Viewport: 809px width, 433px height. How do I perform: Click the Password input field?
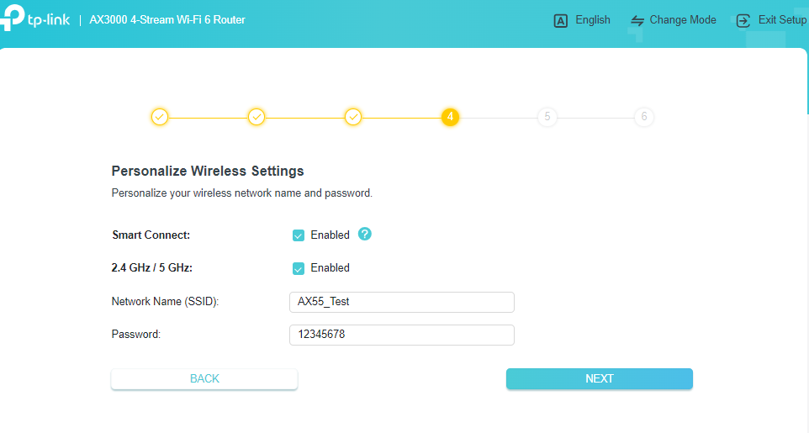402,335
